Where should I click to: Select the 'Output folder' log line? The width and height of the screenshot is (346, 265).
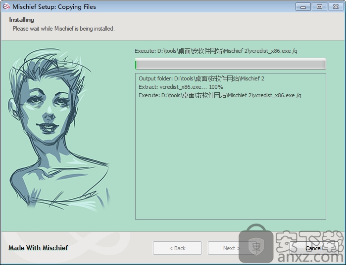click(x=201, y=78)
